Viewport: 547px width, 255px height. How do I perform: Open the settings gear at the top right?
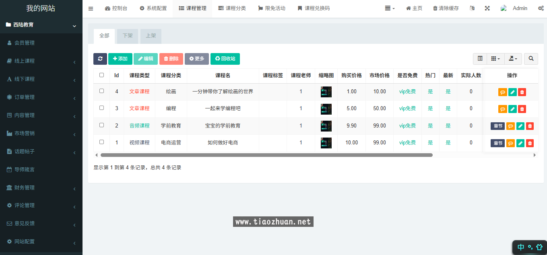[x=541, y=8]
